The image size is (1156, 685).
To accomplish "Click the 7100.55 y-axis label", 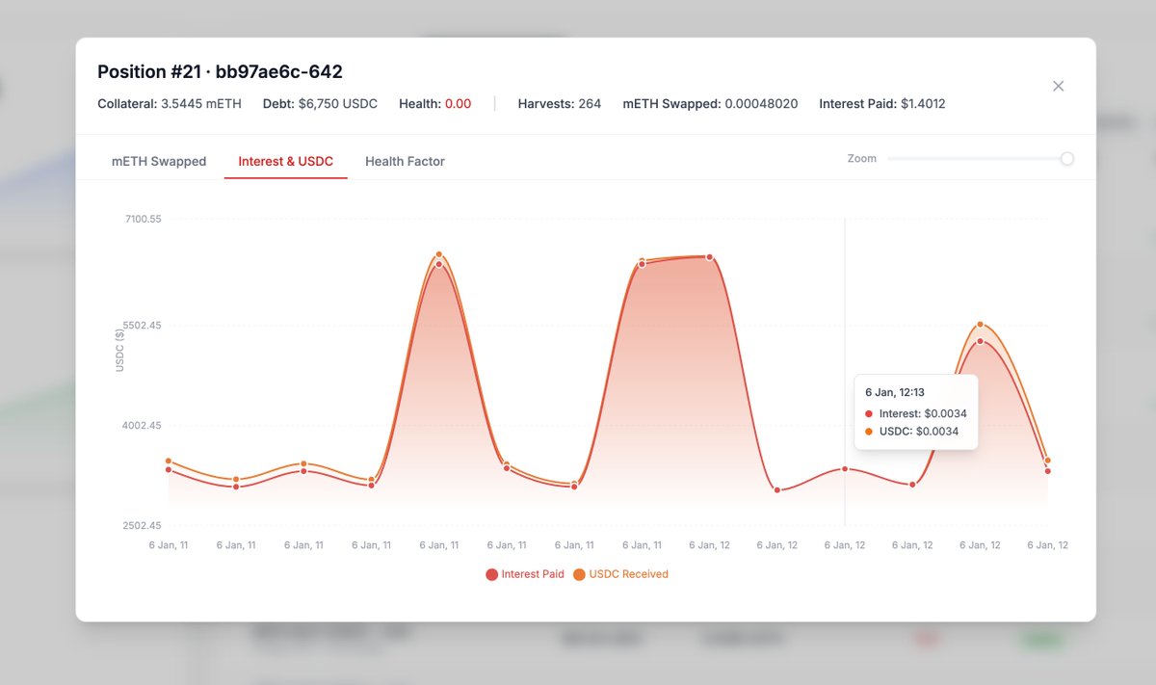I will (x=143, y=219).
